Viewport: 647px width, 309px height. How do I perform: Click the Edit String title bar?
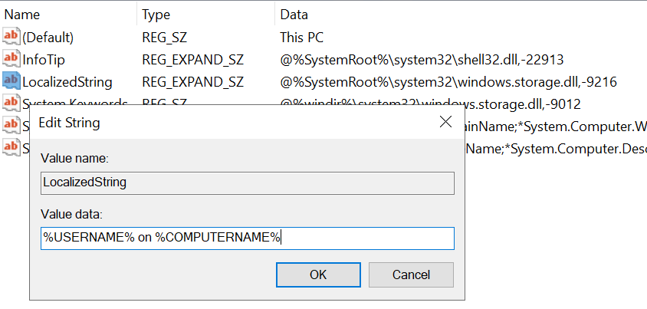pyautogui.click(x=230, y=122)
